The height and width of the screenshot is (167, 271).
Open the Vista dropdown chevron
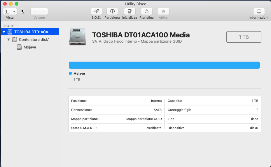pyautogui.click(x=14, y=11)
